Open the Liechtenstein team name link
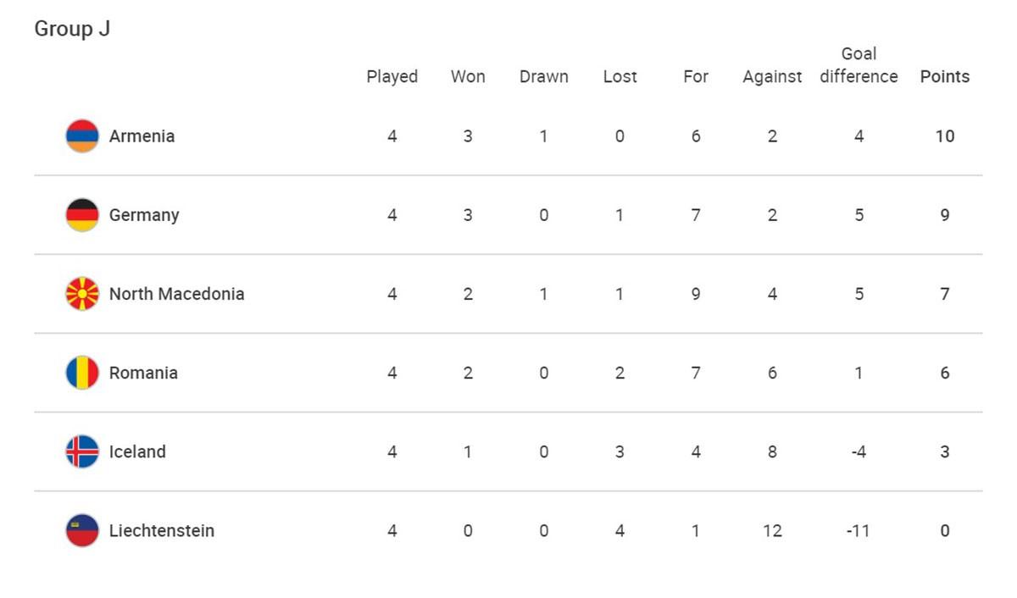Image resolution: width=1017 pixels, height=598 pixels. coord(162,530)
